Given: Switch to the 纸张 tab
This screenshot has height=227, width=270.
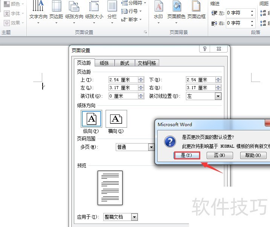Looking at the screenshot, I should tap(104, 63).
